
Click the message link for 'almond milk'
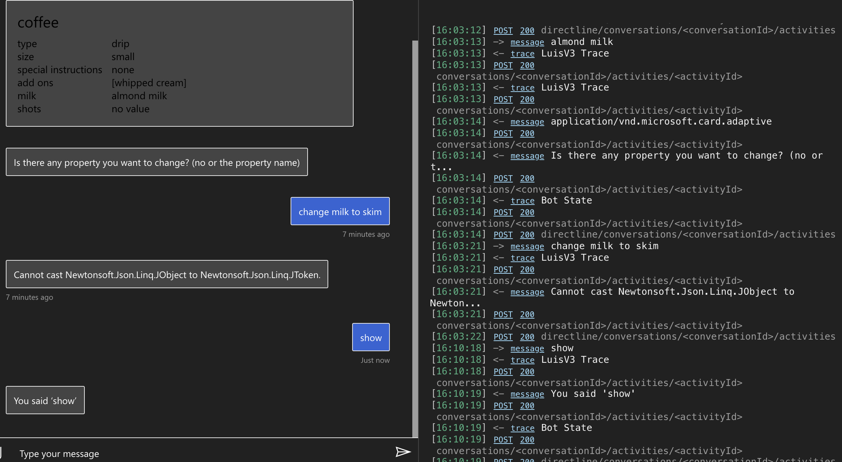coord(527,42)
